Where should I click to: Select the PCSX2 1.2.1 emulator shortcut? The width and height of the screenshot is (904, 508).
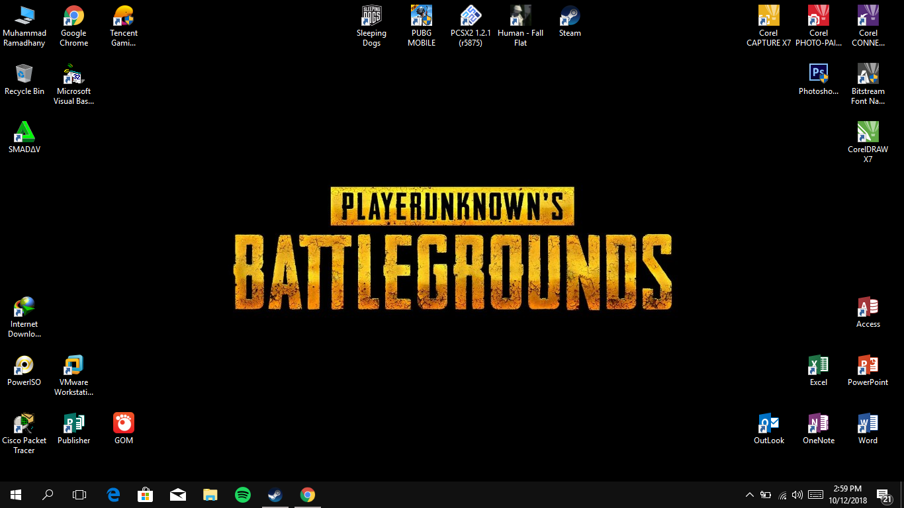[471, 26]
